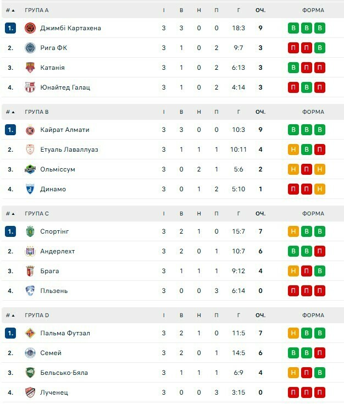344x404 pixels.
Task: Click Семей's last red П form badge
Action: coord(319,353)
